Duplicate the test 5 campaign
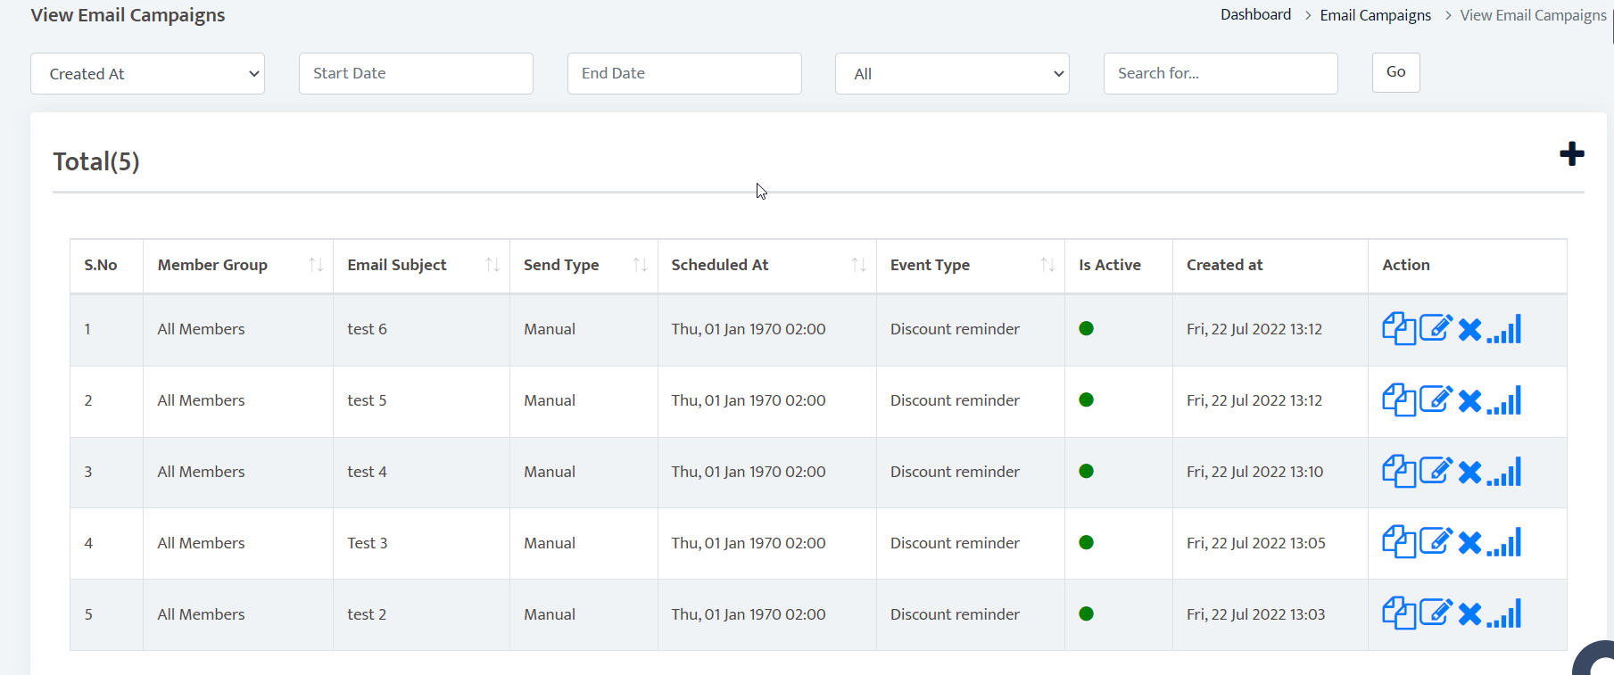Image resolution: width=1614 pixels, height=675 pixels. [1399, 400]
